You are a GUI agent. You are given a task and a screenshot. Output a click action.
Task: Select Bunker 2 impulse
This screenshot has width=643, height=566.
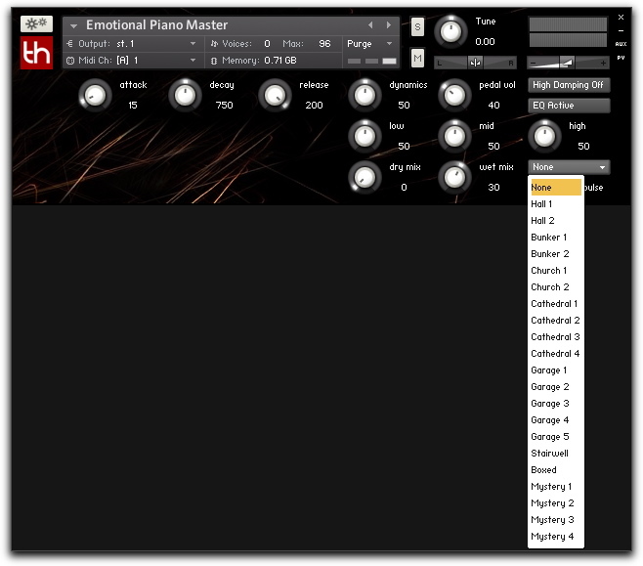[556, 254]
